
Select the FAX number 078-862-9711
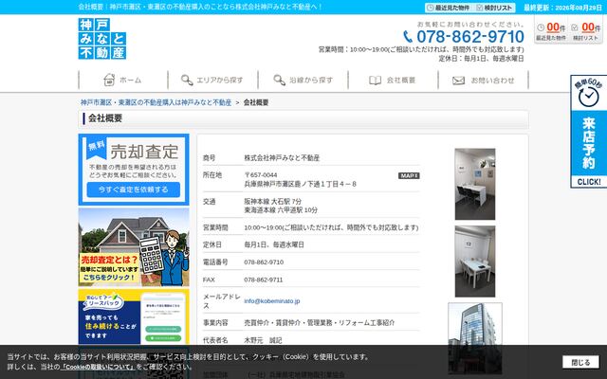[264, 280]
